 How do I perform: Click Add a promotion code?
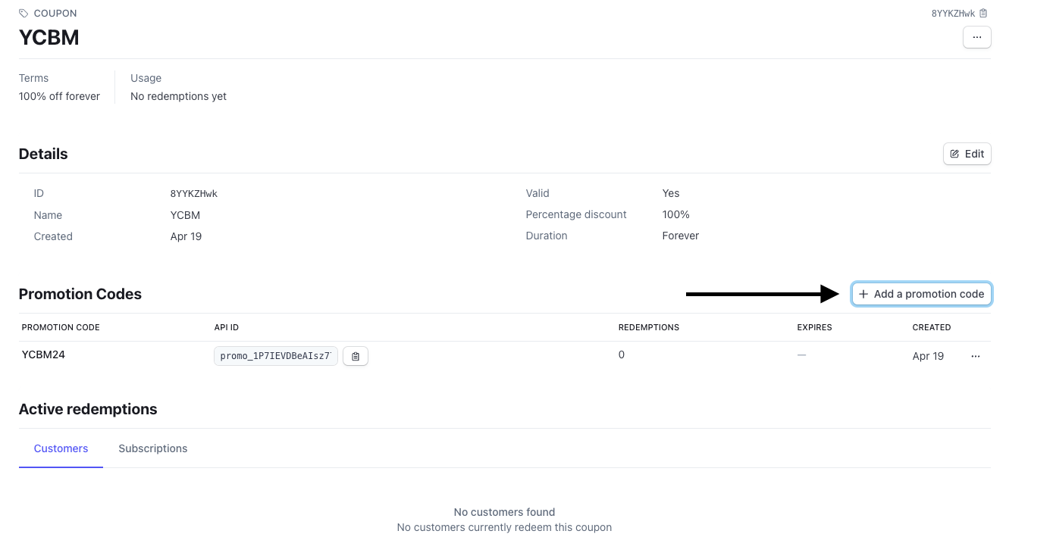(921, 294)
